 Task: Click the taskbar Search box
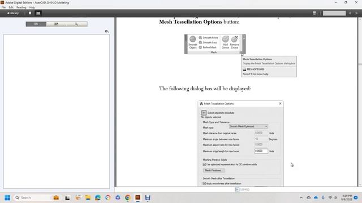point(32,197)
